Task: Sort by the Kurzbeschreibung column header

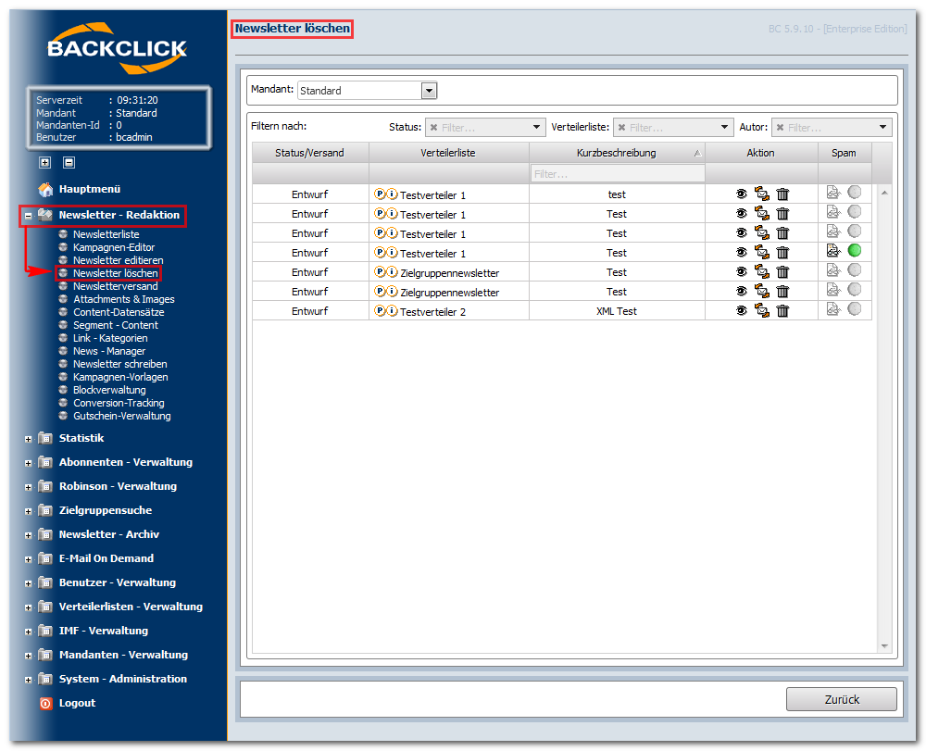Action: coord(617,153)
